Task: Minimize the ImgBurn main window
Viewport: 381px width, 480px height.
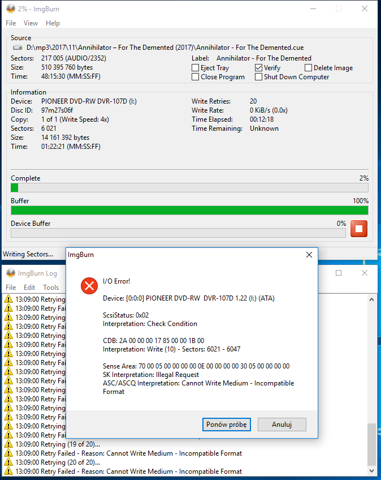Action: pos(313,8)
